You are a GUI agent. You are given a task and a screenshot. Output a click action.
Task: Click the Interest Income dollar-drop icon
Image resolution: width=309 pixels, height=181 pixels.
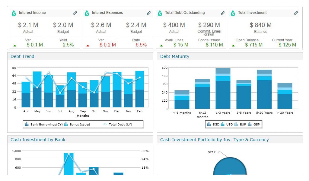tap(14, 13)
